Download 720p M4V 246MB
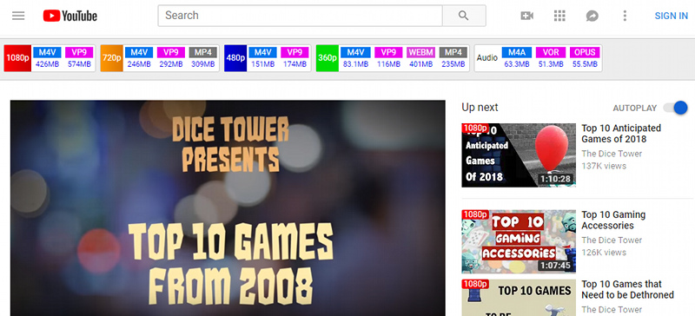The width and height of the screenshot is (695, 316). (x=139, y=58)
